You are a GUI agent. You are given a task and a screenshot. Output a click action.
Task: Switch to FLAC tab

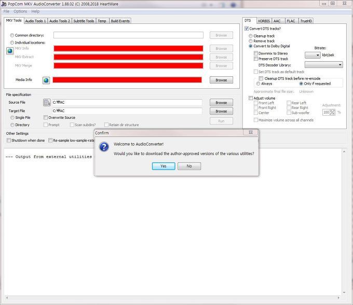click(x=291, y=21)
